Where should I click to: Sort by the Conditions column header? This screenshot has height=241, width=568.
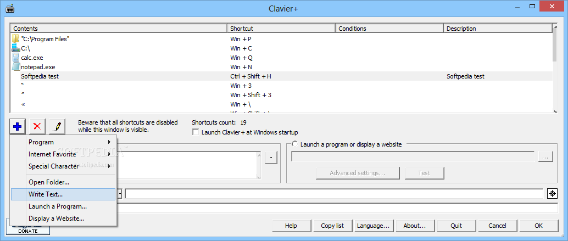click(389, 28)
